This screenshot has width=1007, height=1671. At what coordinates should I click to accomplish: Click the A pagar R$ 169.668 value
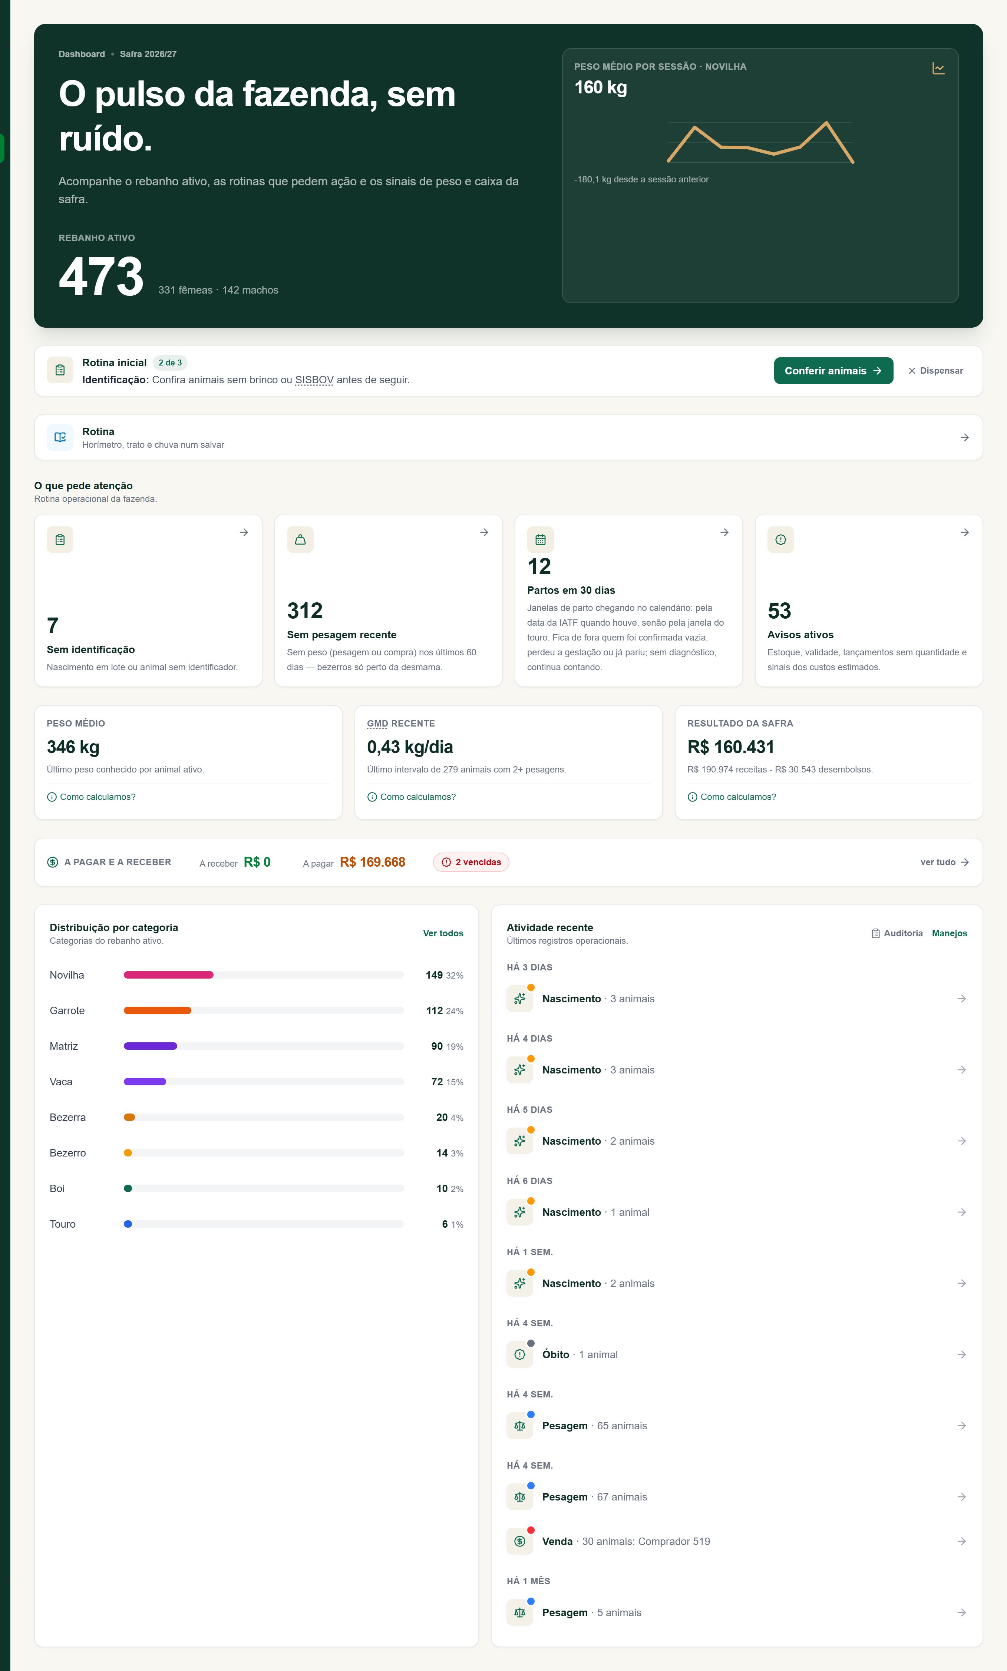[x=372, y=862]
